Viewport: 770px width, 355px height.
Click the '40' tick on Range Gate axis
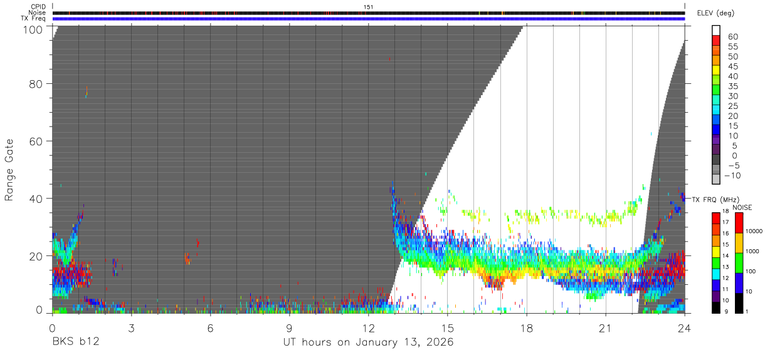click(36, 198)
